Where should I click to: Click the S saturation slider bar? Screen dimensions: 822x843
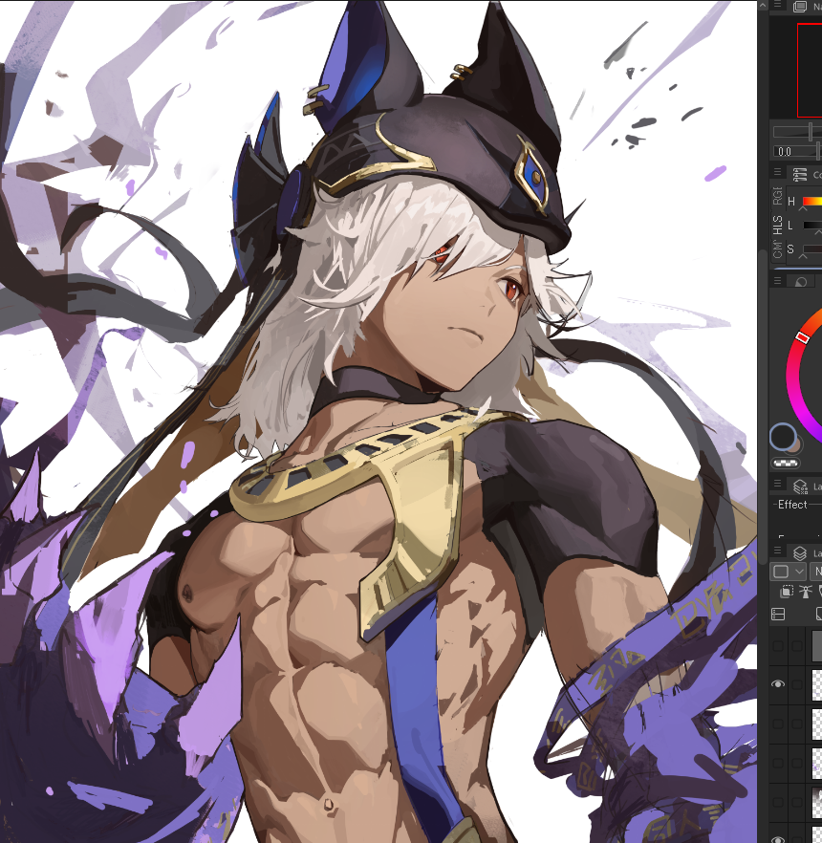tap(812, 249)
